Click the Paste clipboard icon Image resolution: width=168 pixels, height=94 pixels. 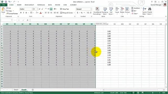(3, 9)
